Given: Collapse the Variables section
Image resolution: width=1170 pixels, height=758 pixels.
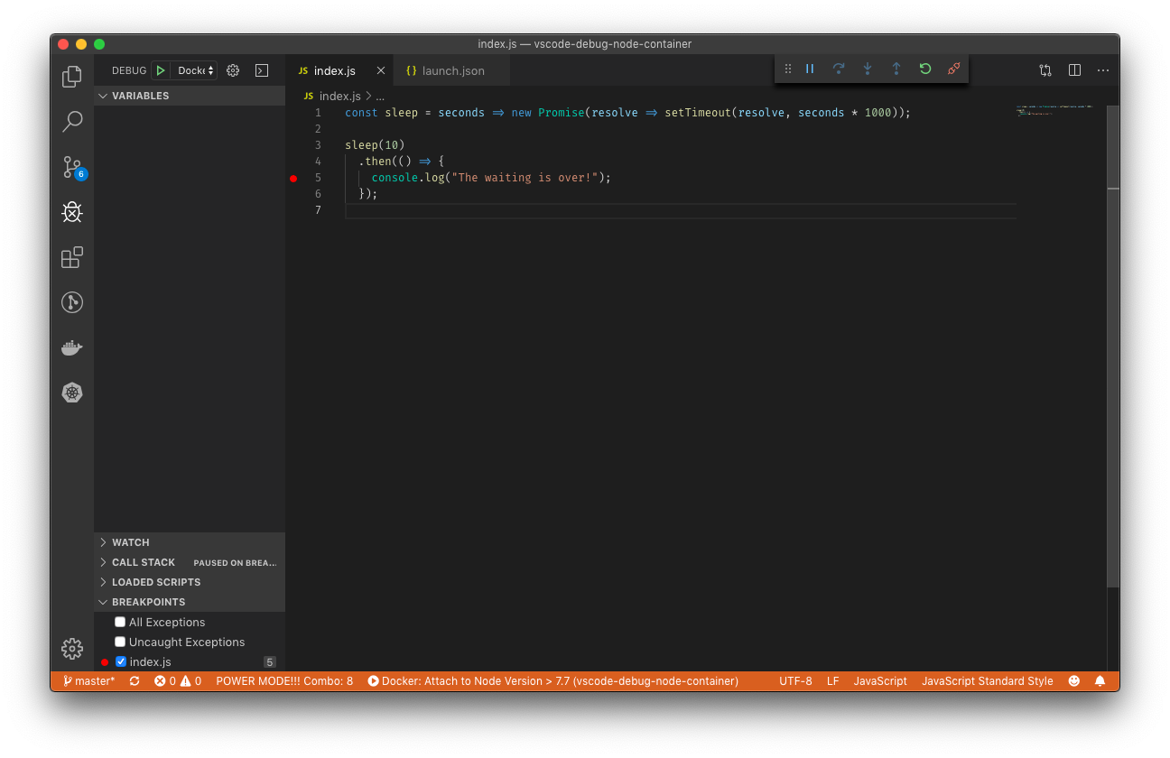Looking at the screenshot, I should [190, 96].
